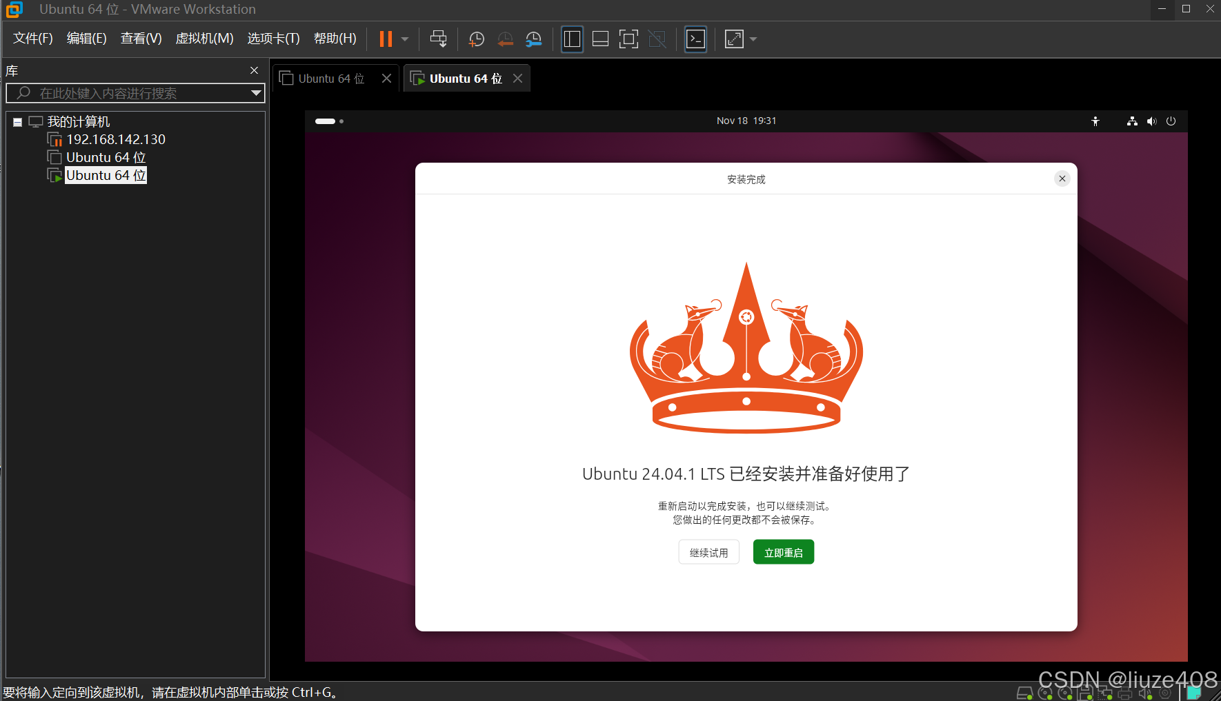The width and height of the screenshot is (1221, 701).
Task: Click the Unity mode toolbar icon
Action: point(657,39)
